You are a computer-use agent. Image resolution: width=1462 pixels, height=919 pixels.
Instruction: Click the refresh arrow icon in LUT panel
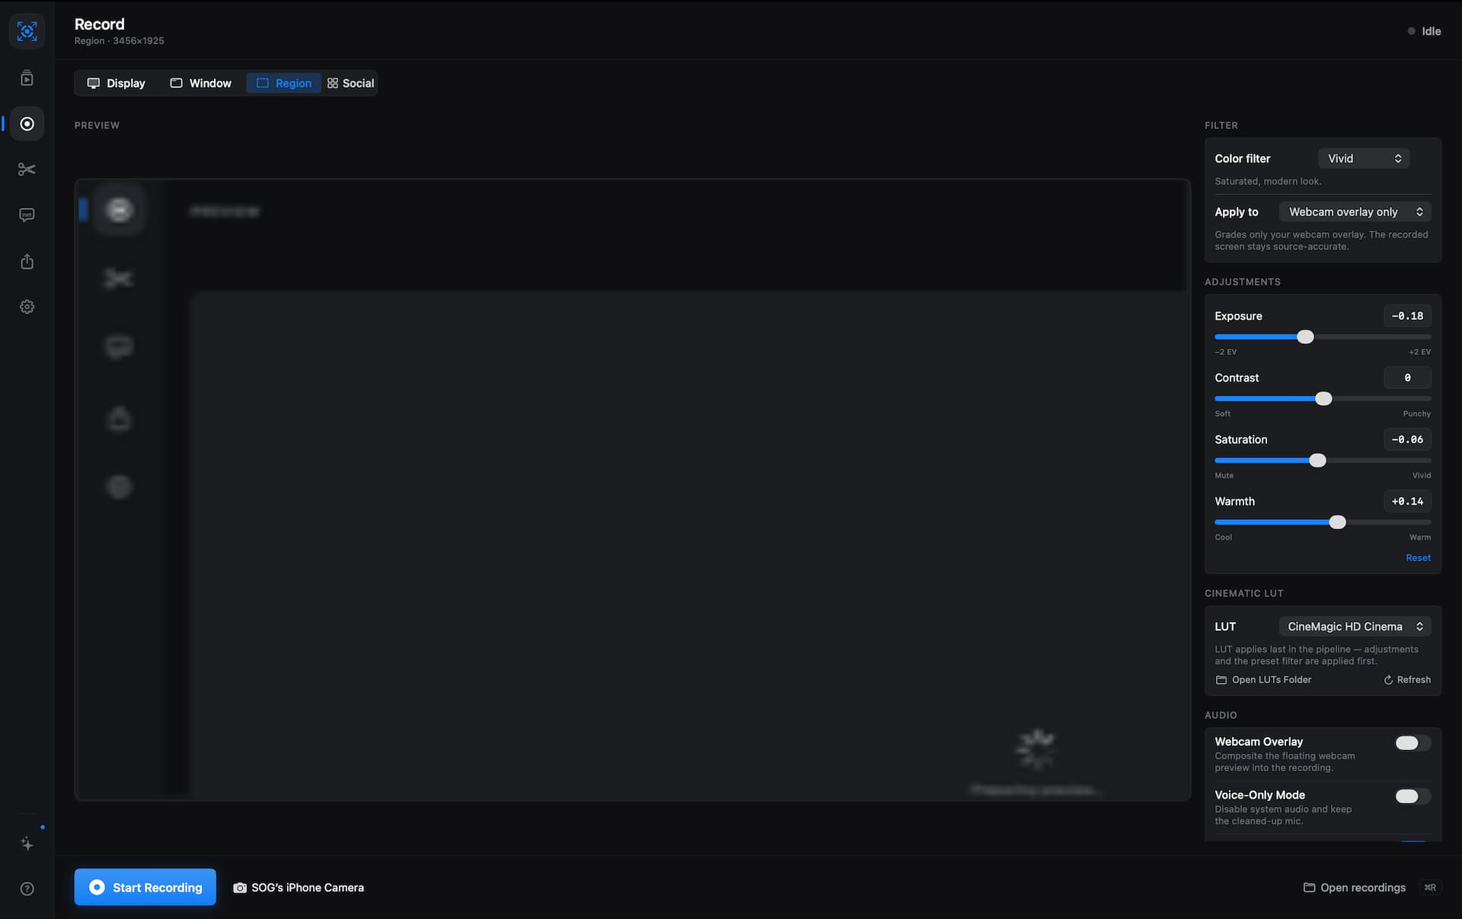1388,680
